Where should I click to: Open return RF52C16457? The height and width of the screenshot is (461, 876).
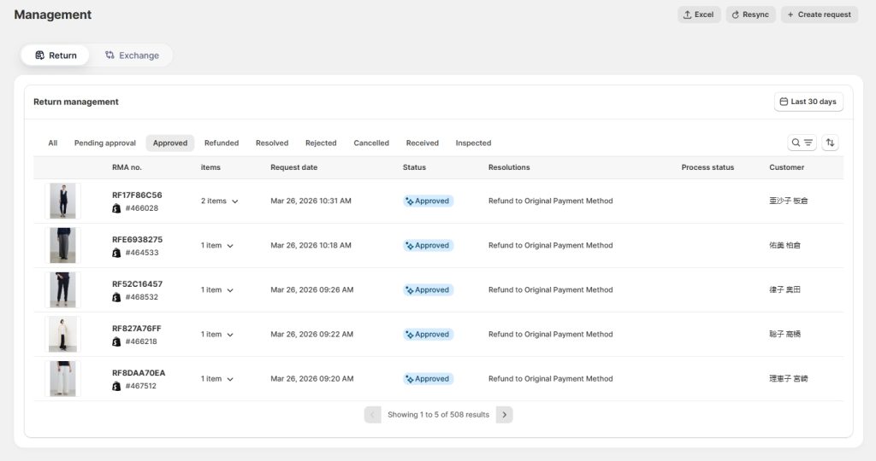pos(138,284)
